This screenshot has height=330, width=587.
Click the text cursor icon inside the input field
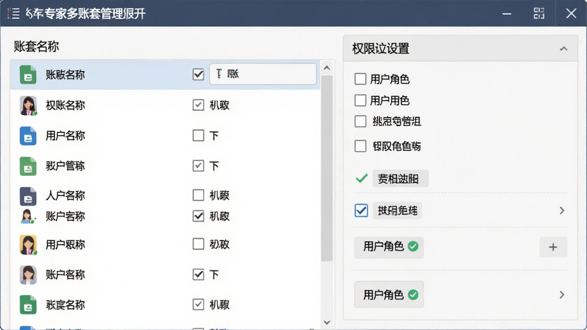pyautogui.click(x=219, y=74)
